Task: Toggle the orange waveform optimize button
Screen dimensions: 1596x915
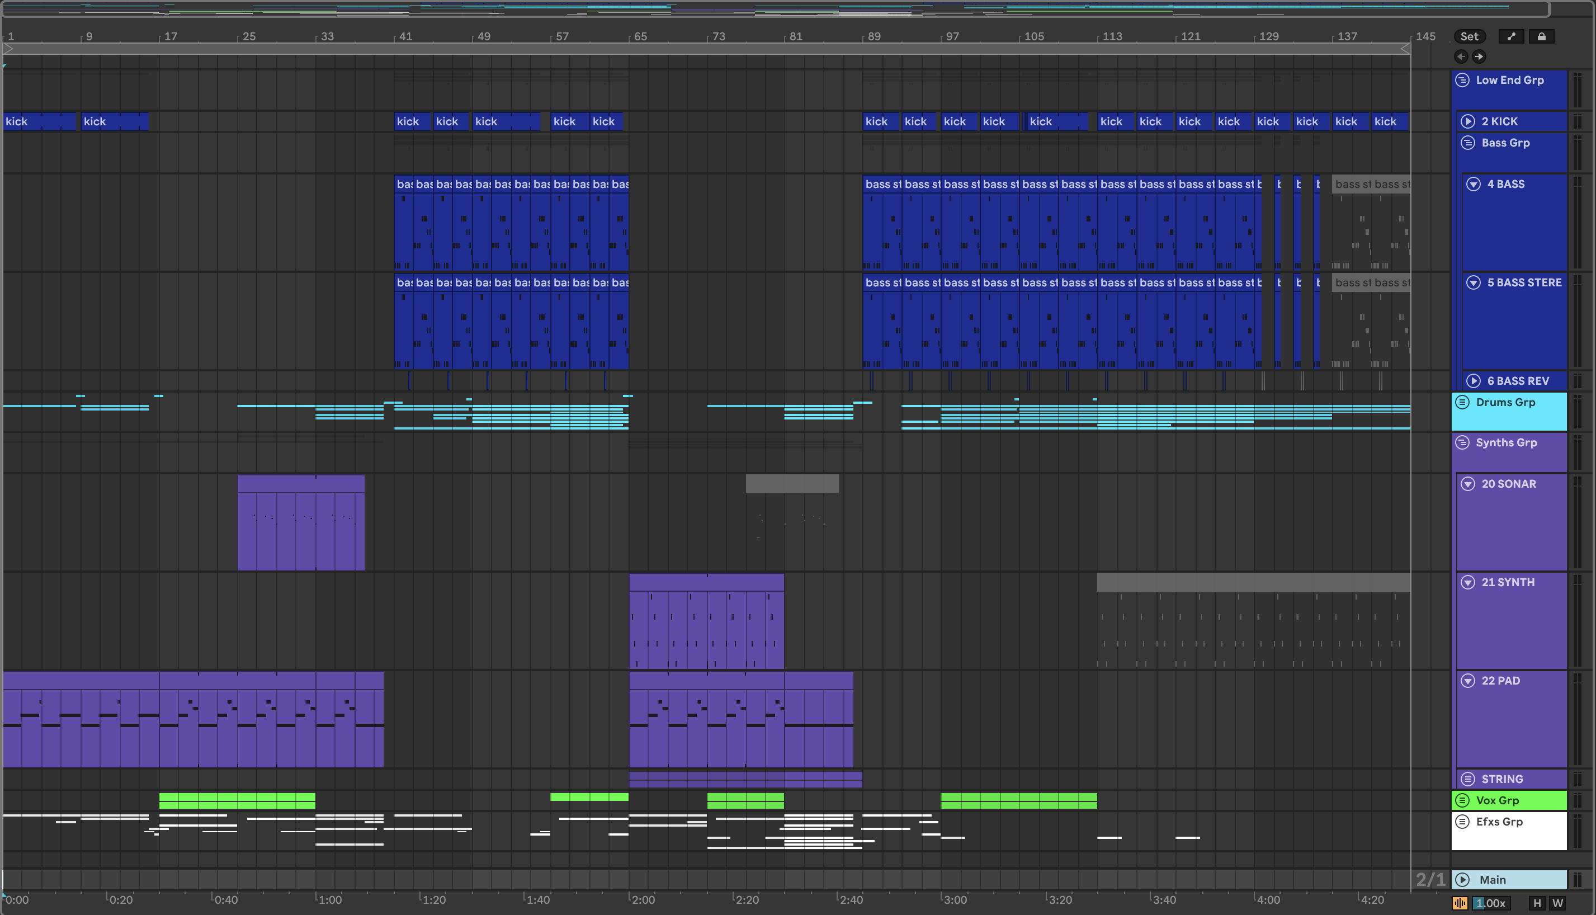Action: click(1460, 903)
